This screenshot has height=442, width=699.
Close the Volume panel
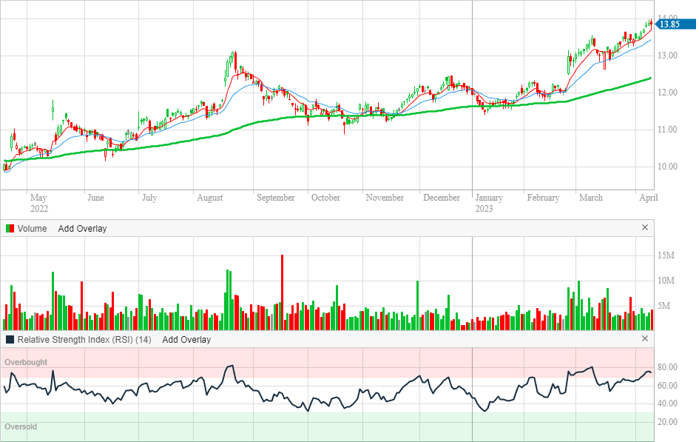click(644, 228)
